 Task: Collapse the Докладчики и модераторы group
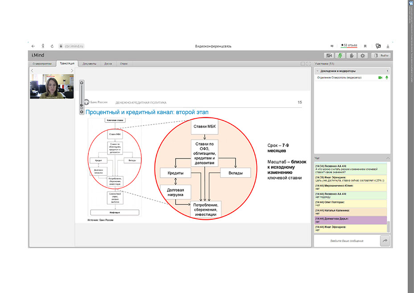(317, 71)
